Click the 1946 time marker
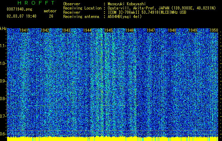 (130, 30)
